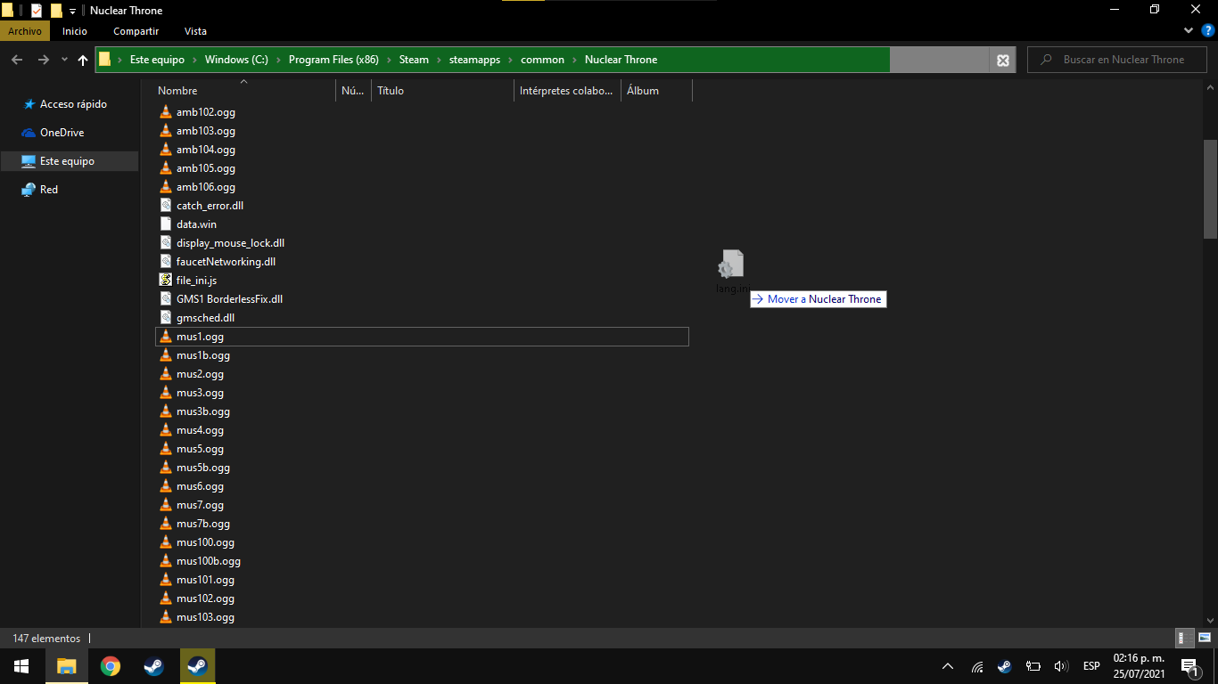This screenshot has height=684, width=1218.
Task: Open Customize Quick Access Toolbar dropdown
Action: tap(72, 11)
